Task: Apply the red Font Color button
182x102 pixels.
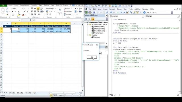Action: [x=23, y=14]
